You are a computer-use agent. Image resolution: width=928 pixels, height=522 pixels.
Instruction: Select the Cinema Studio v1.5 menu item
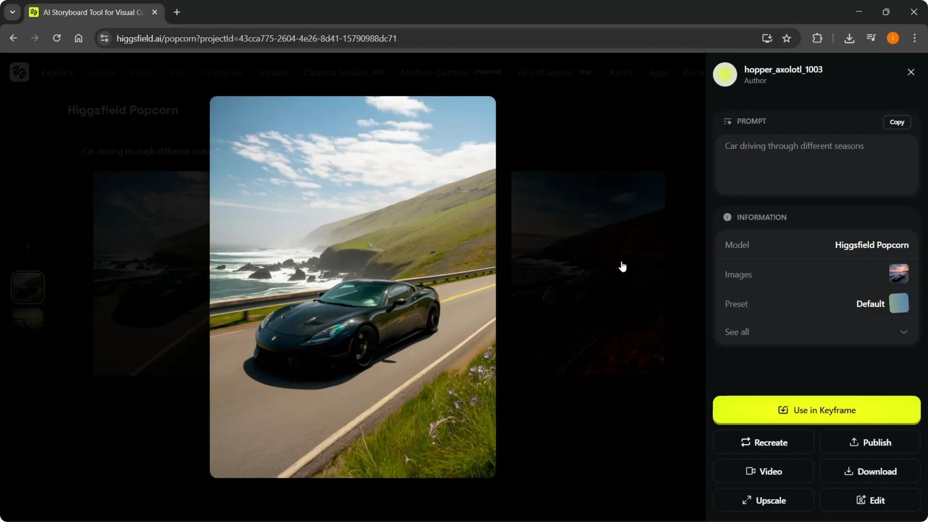pyautogui.click(x=335, y=72)
